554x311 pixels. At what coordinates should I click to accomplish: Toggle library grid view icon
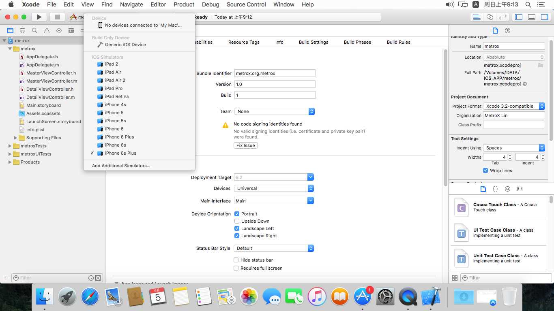point(455,278)
